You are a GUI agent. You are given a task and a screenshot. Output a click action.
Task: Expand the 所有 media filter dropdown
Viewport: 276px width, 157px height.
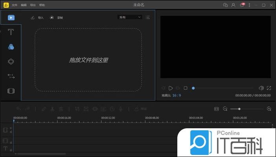pos(130,17)
